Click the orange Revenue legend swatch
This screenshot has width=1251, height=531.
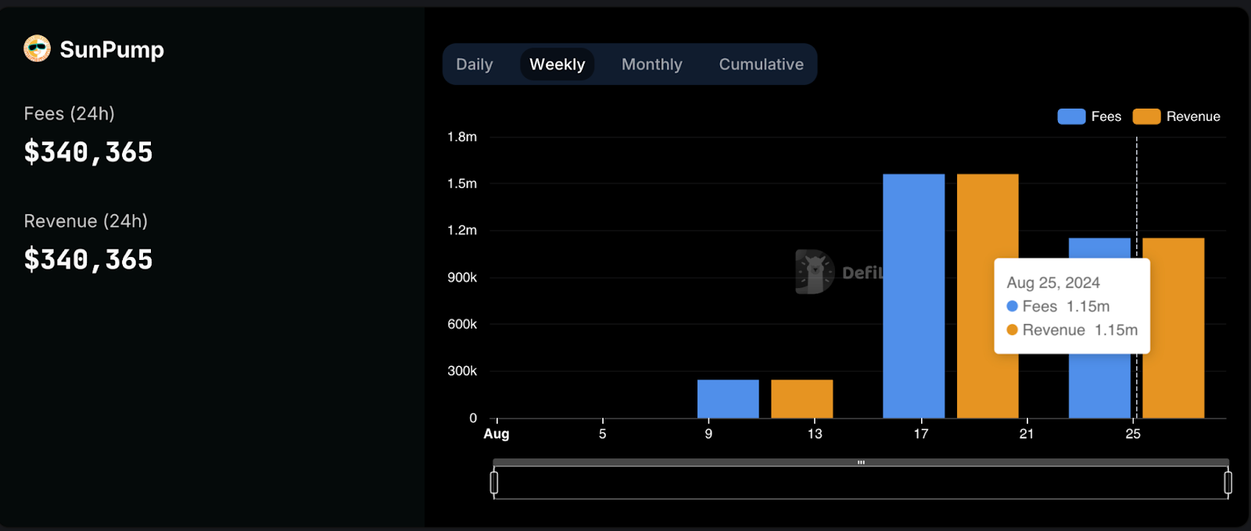1146,116
